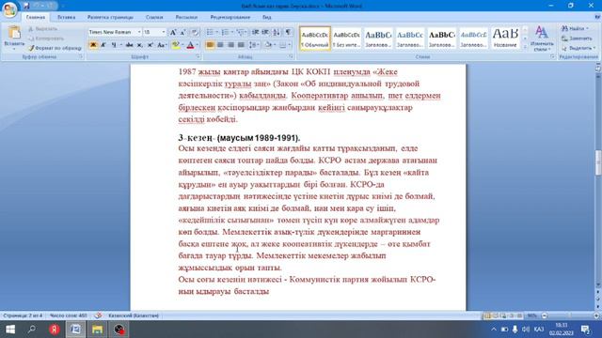
Task: Open the underline style dropdown arrow
Action: point(120,45)
